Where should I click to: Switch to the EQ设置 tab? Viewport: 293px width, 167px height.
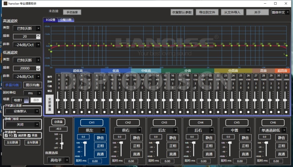(x=50, y=20)
